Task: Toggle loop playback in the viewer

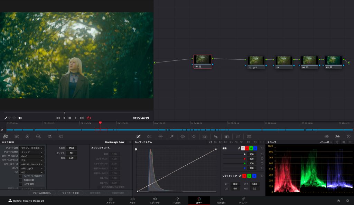Action: coord(89,118)
